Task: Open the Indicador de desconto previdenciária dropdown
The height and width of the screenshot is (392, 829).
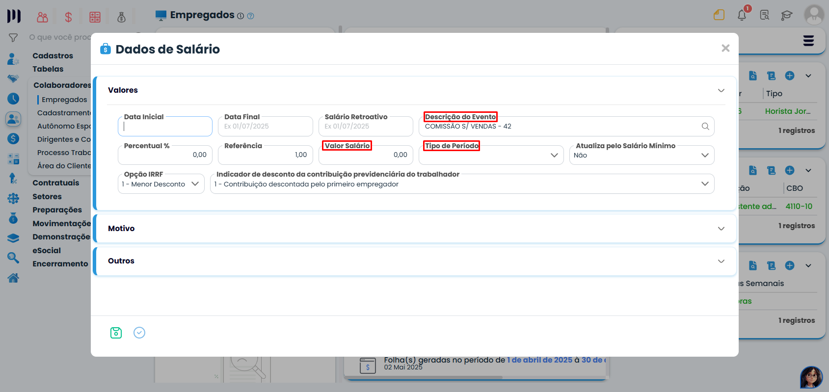Action: tap(462, 184)
